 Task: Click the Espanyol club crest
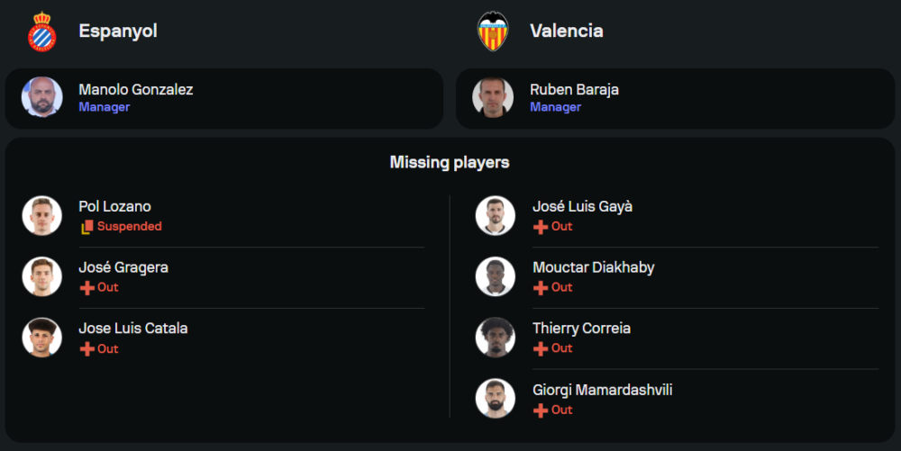(41, 32)
